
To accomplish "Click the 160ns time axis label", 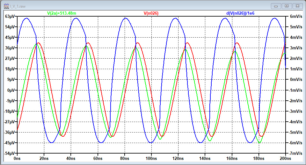I will pos(232,159).
